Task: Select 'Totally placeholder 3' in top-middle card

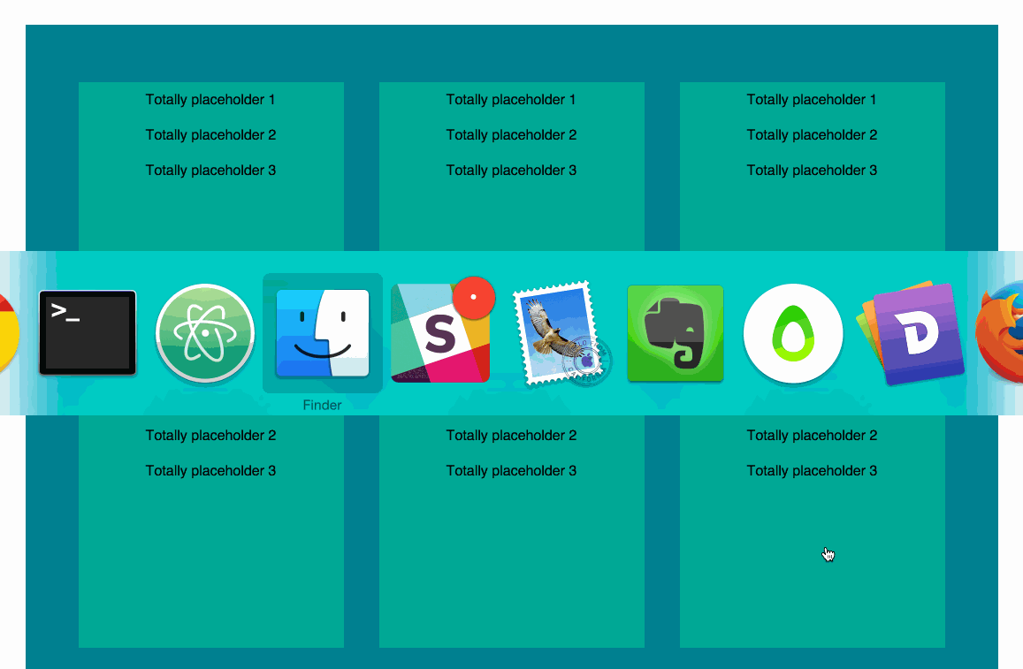Action: pos(511,171)
